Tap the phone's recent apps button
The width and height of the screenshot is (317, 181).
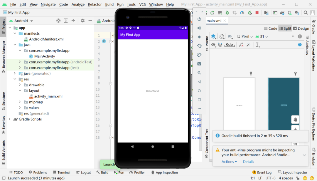point(173,147)
